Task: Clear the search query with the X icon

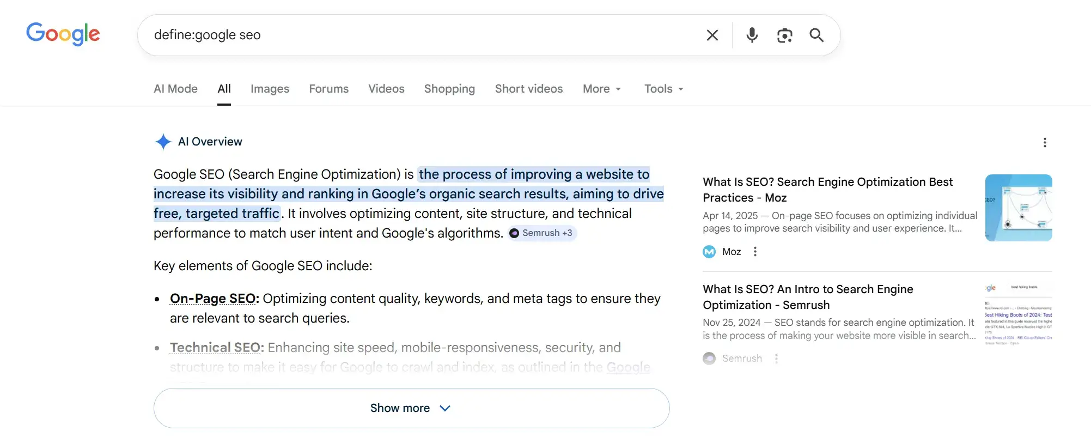Action: click(712, 35)
